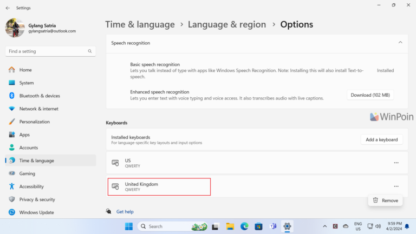416x234 pixels.
Task: Open Network & internet settings
Action: (x=50, y=109)
